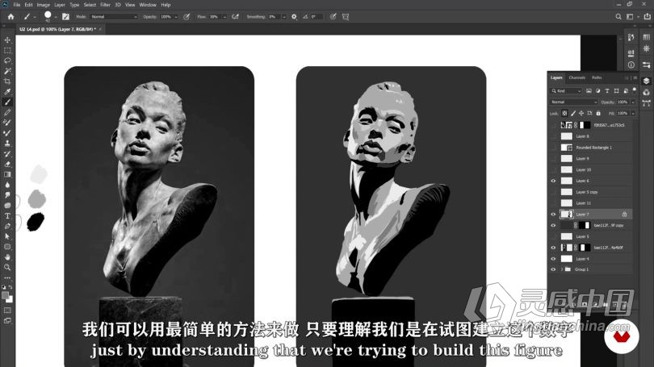The height and width of the screenshot is (367, 654).
Task: Open smoothing options gear icon
Action: pos(294,17)
